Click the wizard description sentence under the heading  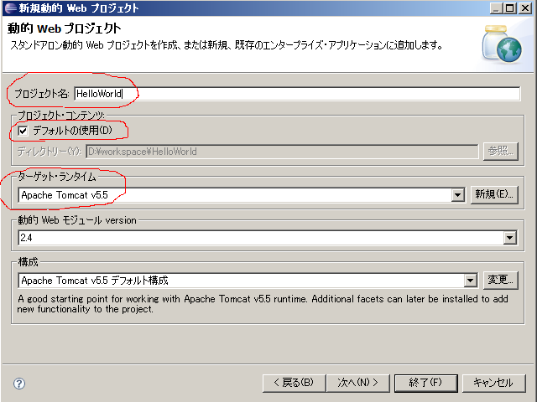click(x=227, y=45)
